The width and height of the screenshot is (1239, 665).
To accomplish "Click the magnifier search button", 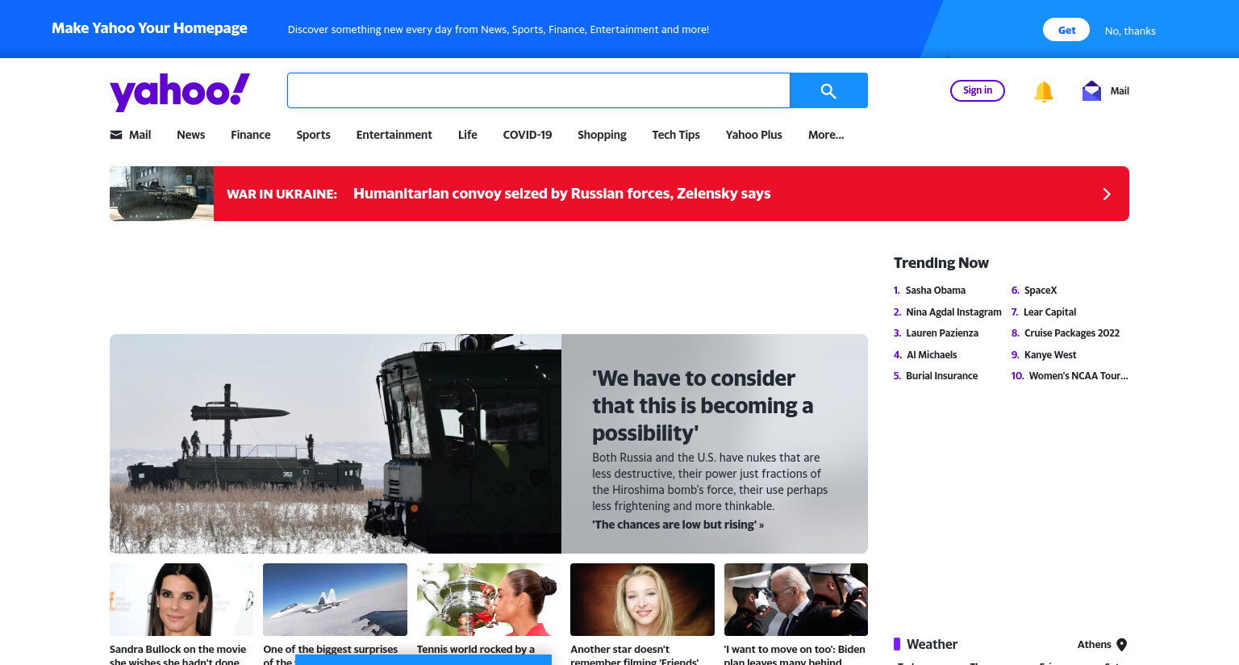I will [828, 90].
